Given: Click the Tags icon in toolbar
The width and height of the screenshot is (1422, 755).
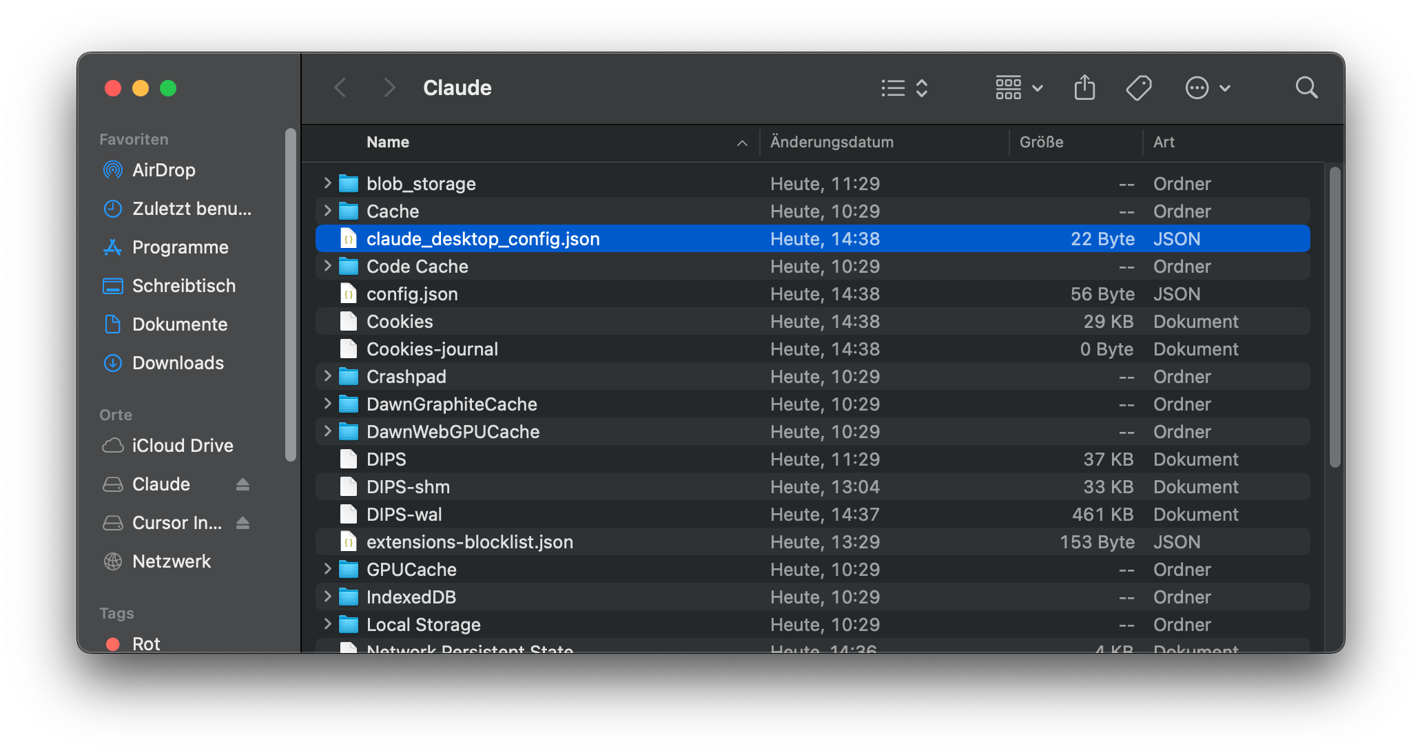Looking at the screenshot, I should pyautogui.click(x=1138, y=88).
